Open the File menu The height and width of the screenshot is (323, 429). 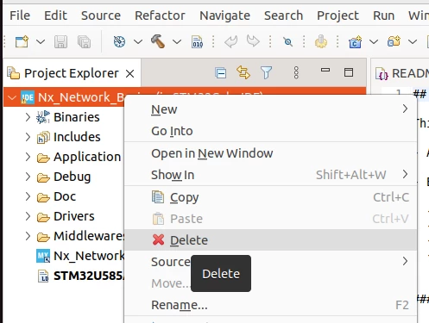[x=20, y=16]
